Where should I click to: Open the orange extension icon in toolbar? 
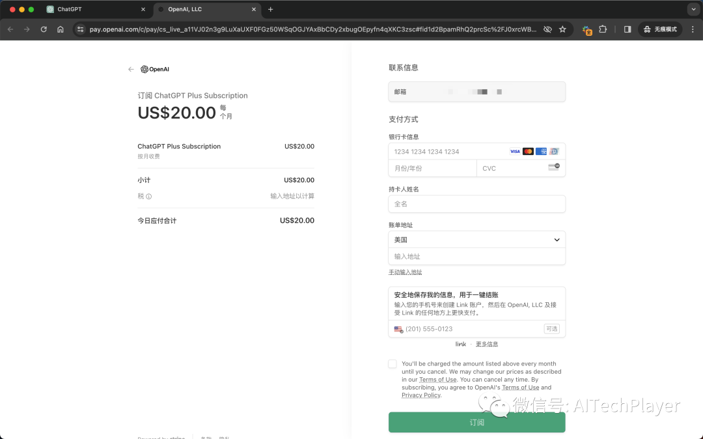[587, 29]
